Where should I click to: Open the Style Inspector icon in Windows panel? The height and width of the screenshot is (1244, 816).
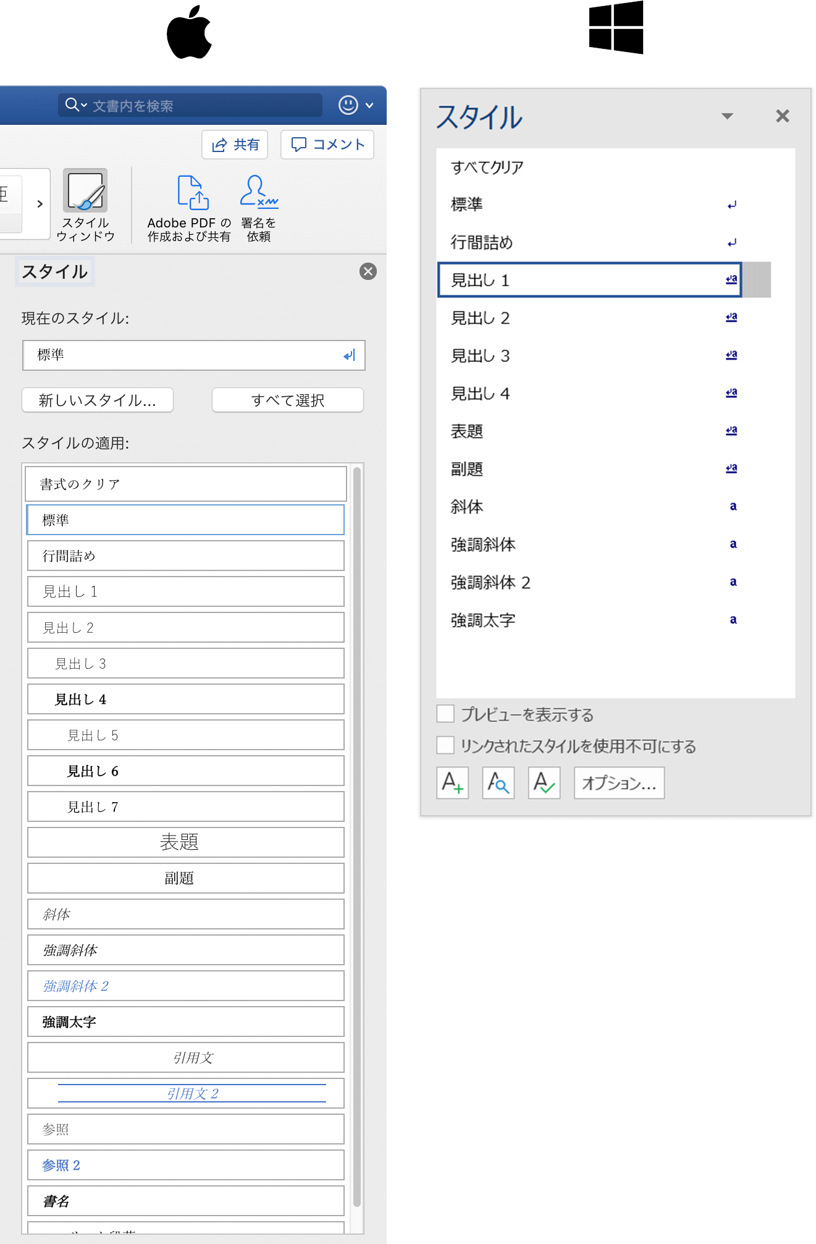pos(498,783)
